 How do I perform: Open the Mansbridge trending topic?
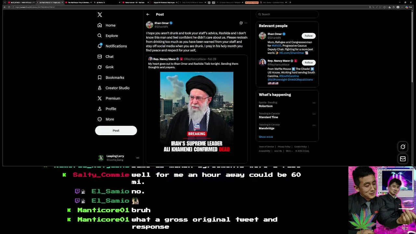click(266, 128)
